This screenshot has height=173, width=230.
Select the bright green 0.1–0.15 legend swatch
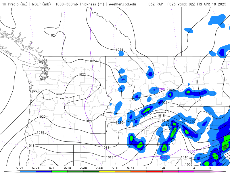click(x=60, y=172)
